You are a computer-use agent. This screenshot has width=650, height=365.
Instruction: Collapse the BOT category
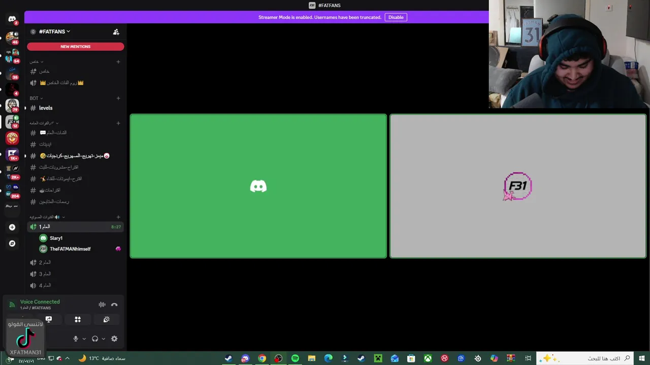36,98
